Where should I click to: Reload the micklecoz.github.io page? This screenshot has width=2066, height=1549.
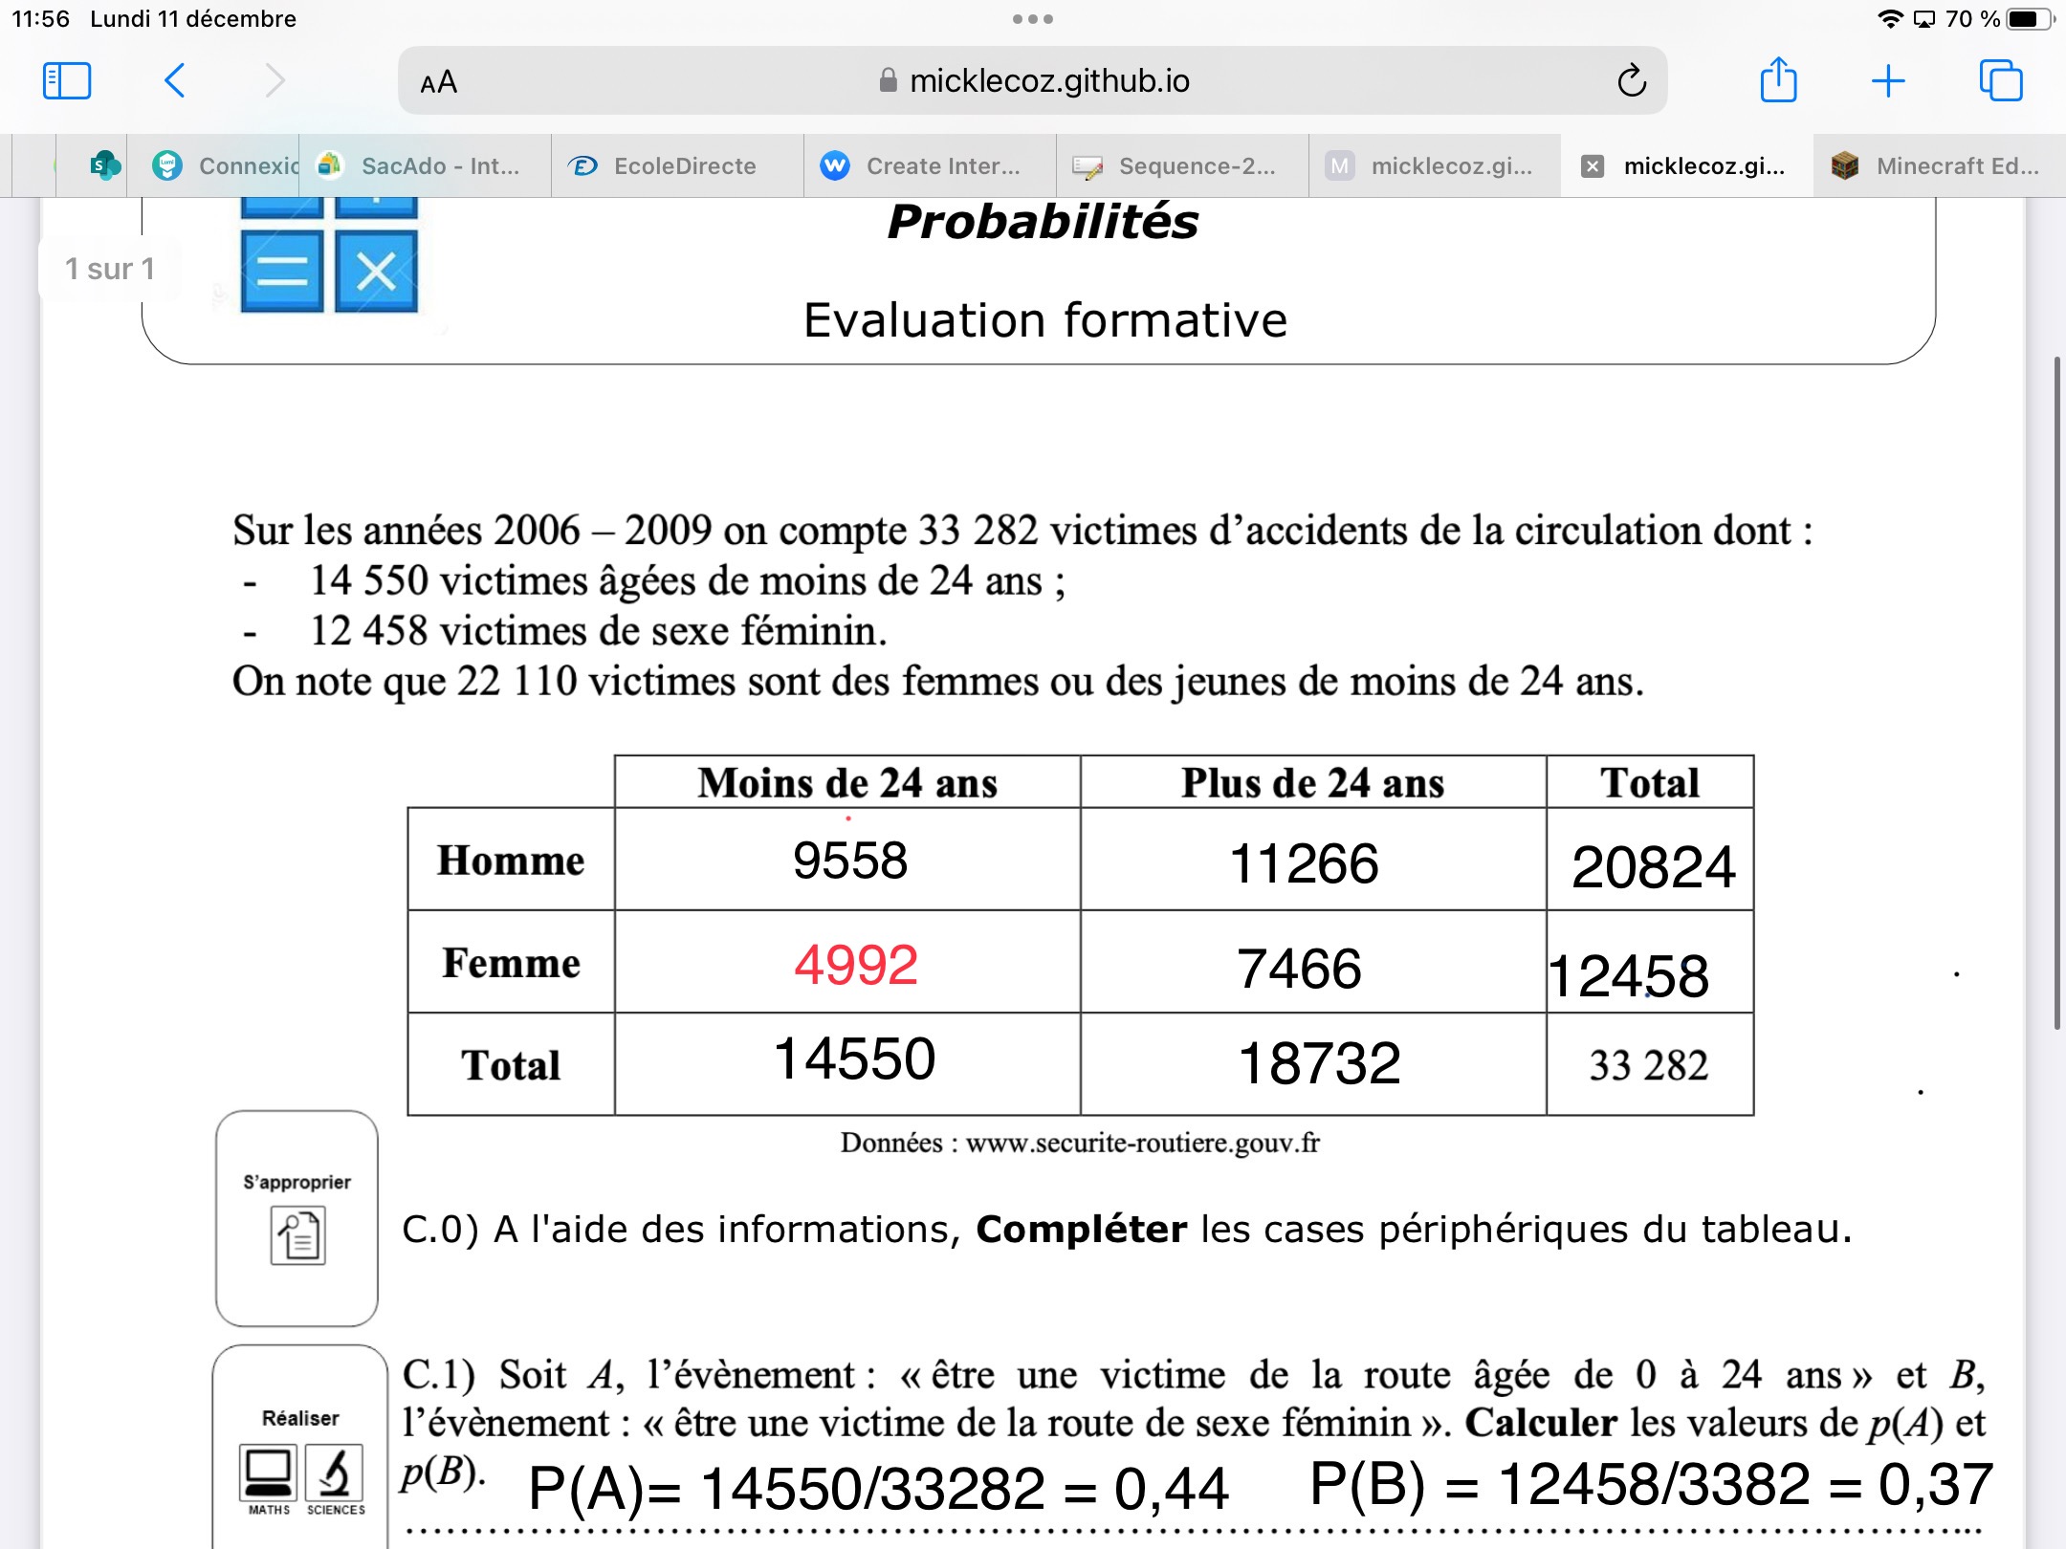click(1631, 81)
